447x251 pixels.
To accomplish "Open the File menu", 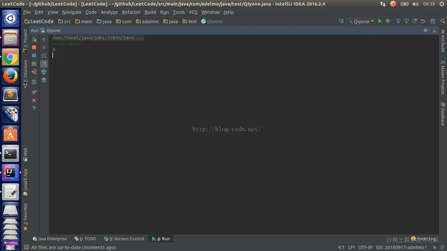I will coord(27,12).
